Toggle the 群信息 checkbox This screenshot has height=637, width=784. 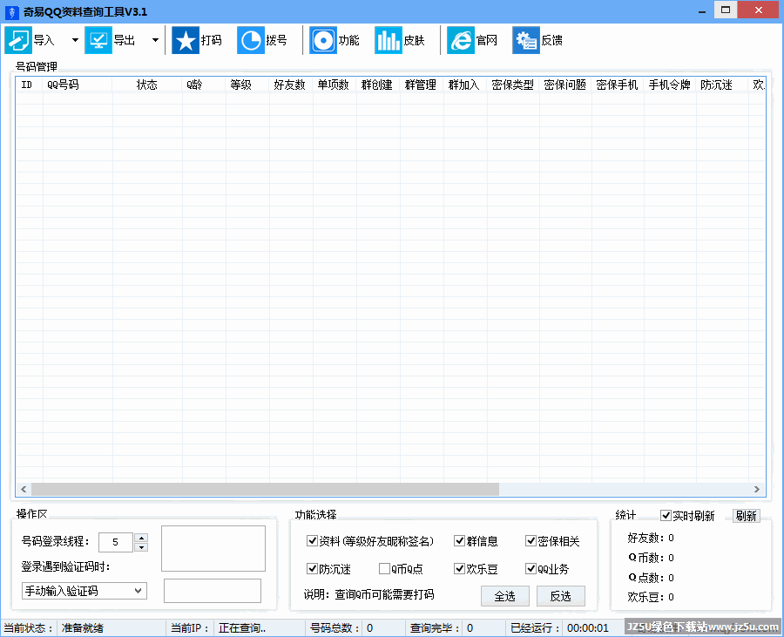(459, 541)
